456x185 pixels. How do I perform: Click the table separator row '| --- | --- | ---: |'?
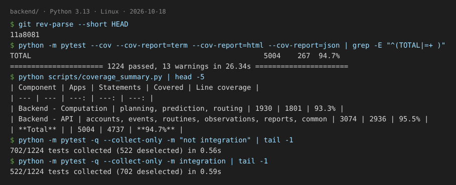pyautogui.click(x=82, y=98)
